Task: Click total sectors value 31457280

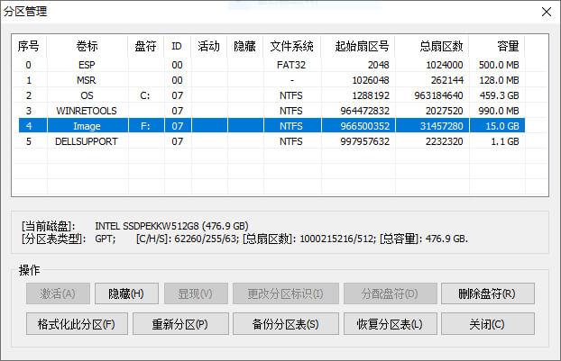Action: pos(442,126)
